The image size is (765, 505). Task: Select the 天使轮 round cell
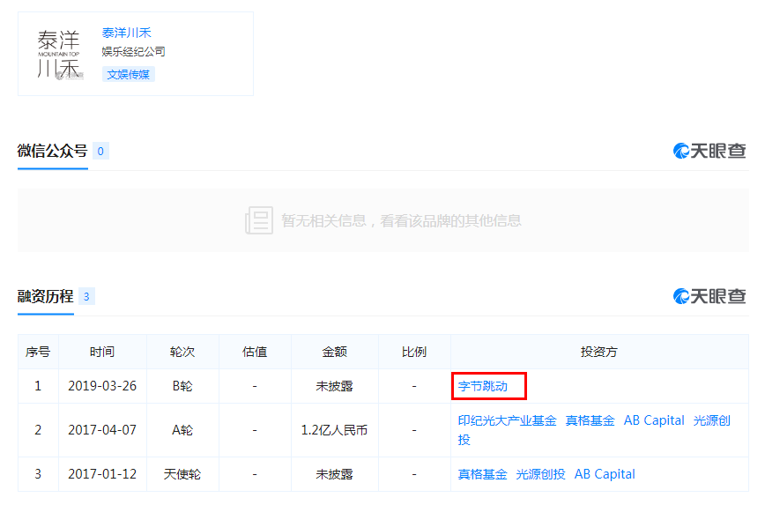182,474
